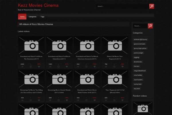Click clock icon on Killing of a Sacred Deer card
Screen dimensions: 172x115
pos(31,100)
